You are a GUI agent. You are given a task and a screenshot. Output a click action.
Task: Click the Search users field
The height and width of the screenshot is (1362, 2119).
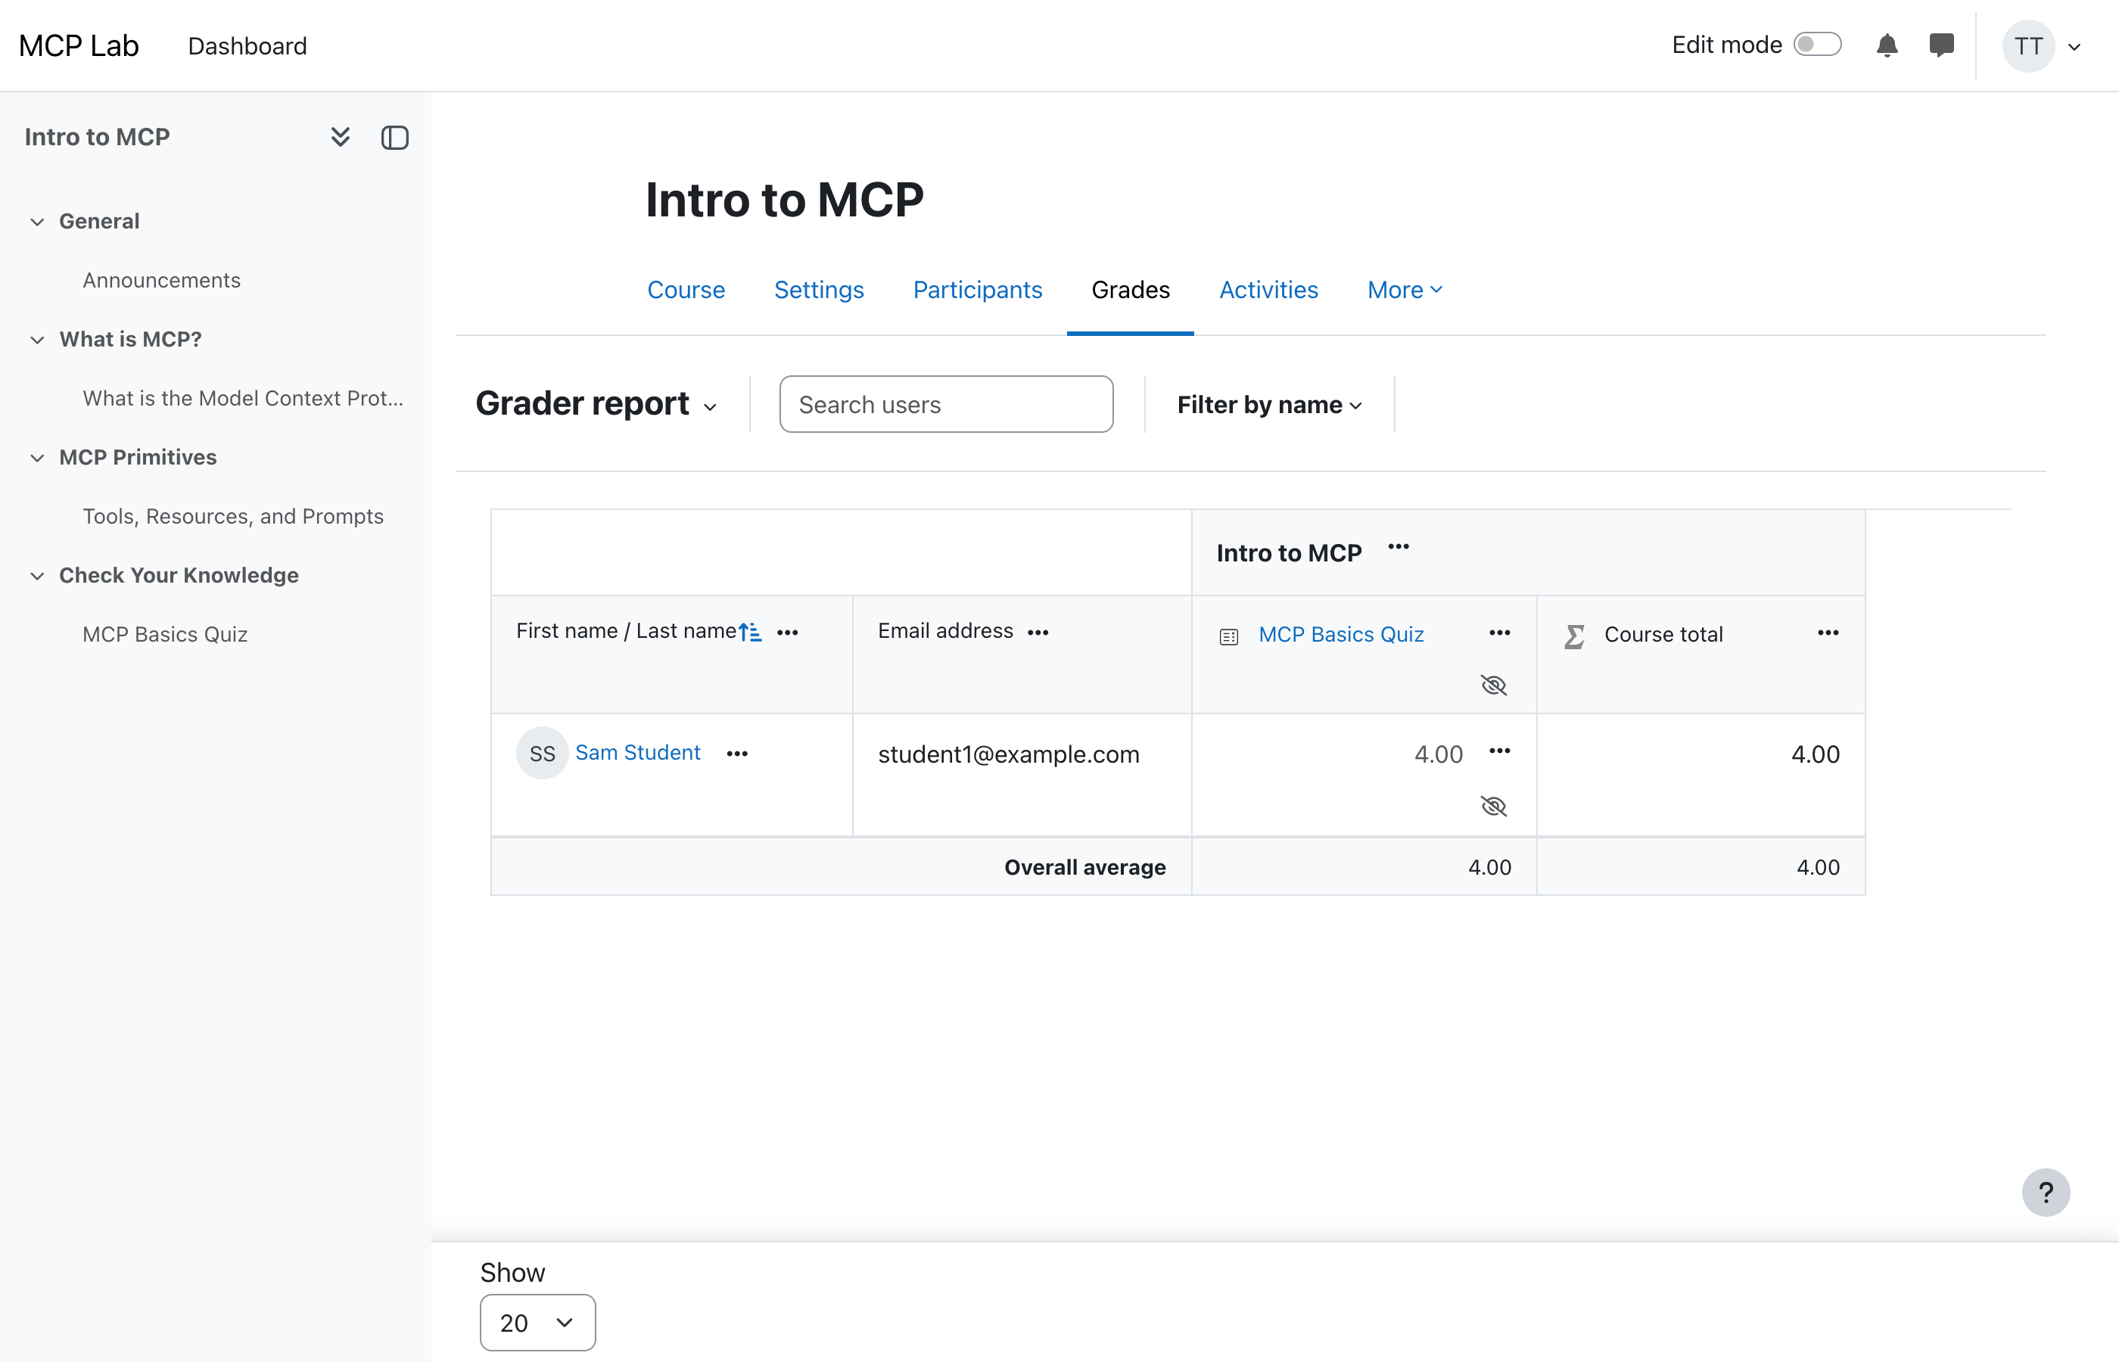tap(946, 404)
